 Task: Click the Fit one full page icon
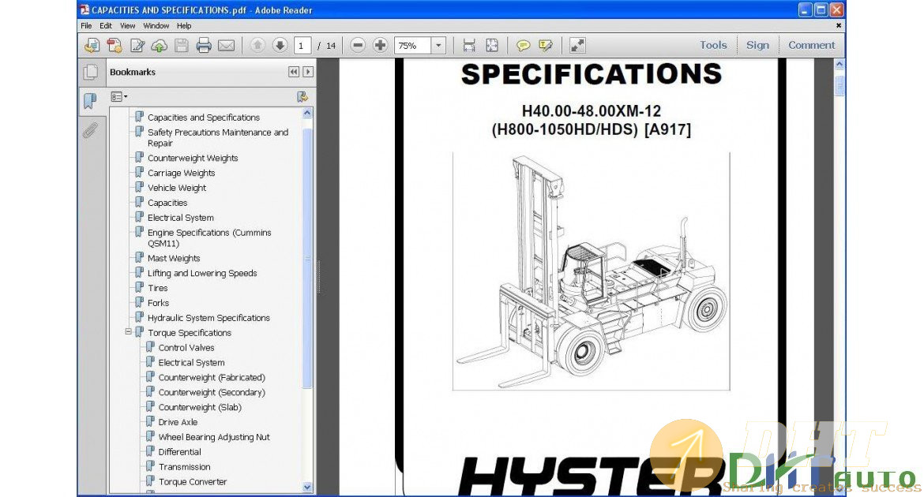(491, 45)
